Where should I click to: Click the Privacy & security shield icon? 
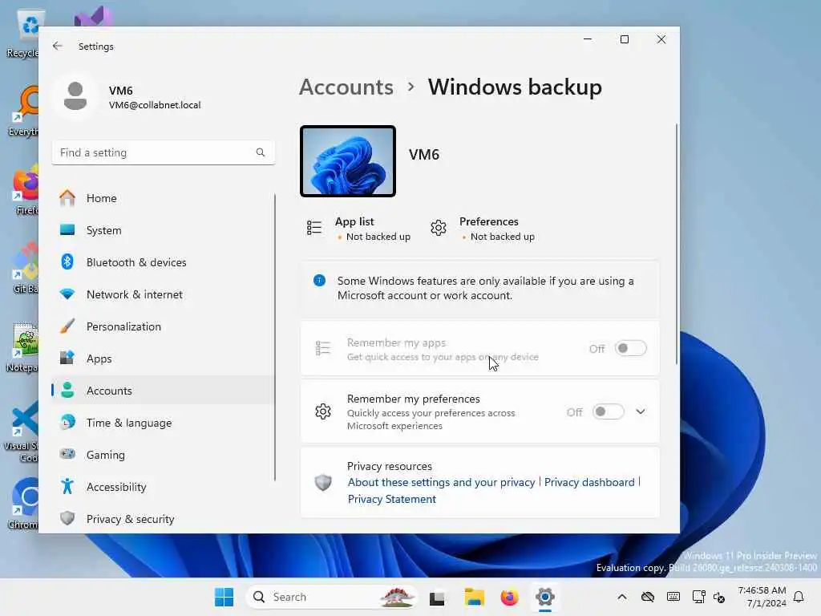tap(67, 519)
